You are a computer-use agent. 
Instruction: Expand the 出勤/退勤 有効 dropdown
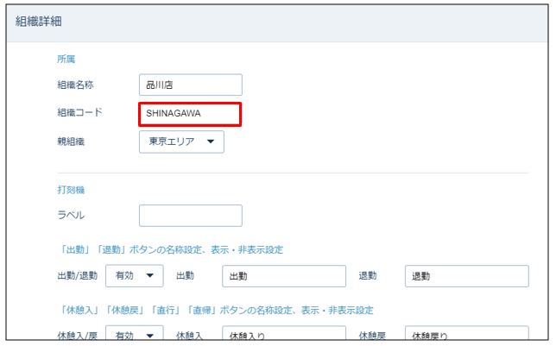tap(134, 276)
